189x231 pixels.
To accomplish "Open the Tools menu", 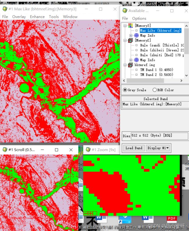I will coord(54,17).
